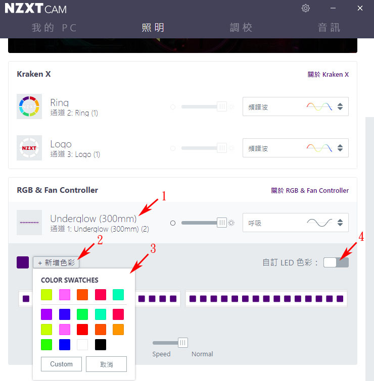Click the Underglow effect up-down arrows
Screen dimensions: 374x381
[x=340, y=223]
